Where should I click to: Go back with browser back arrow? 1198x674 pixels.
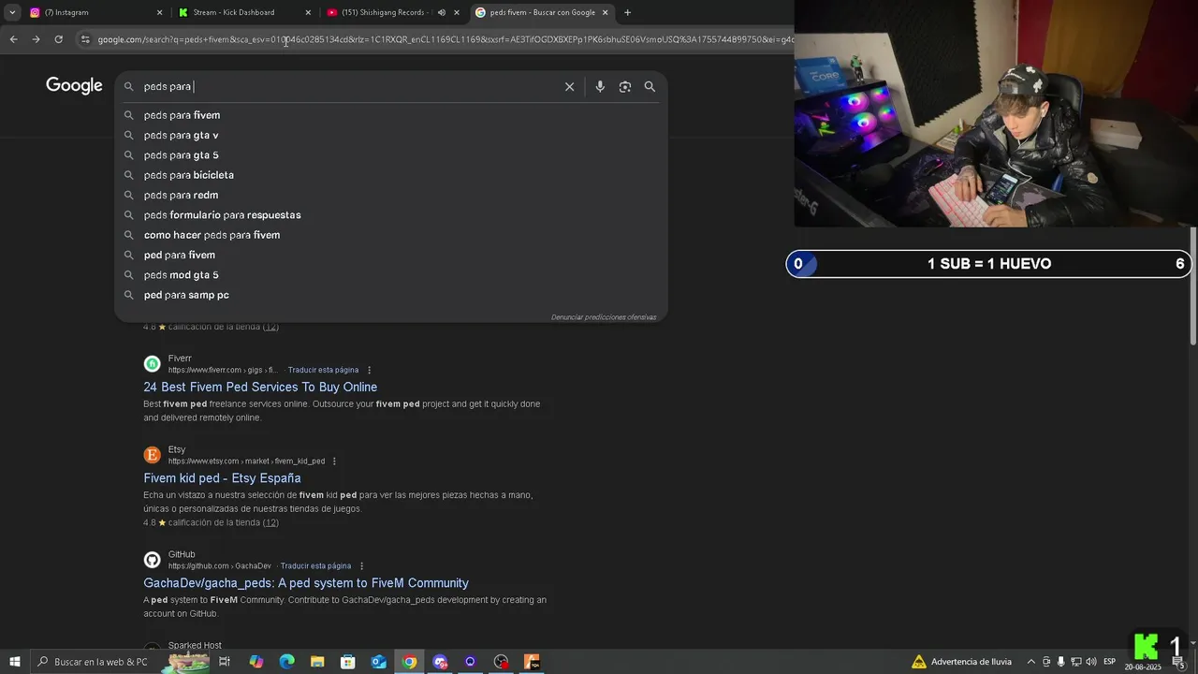coord(13,39)
